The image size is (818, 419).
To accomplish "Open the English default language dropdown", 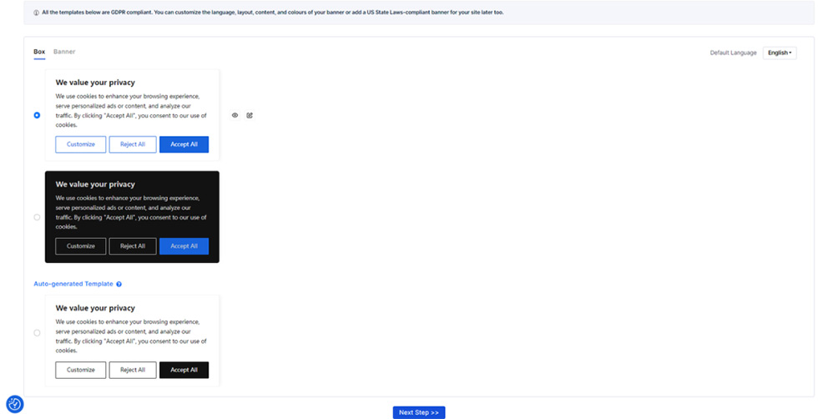I will click(x=779, y=53).
